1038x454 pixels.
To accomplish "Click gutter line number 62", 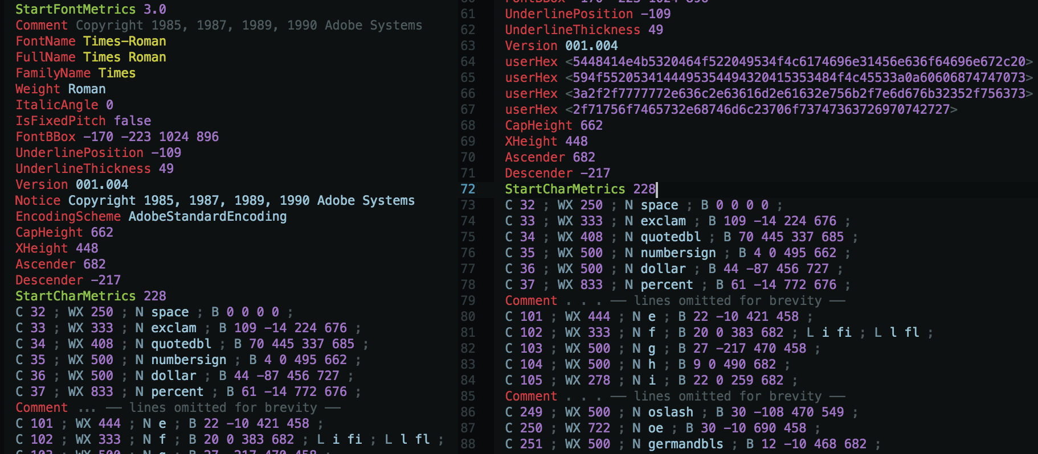I will pos(468,30).
